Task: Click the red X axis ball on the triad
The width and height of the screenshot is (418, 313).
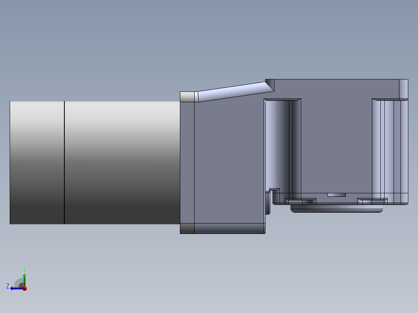Action: pos(25,288)
